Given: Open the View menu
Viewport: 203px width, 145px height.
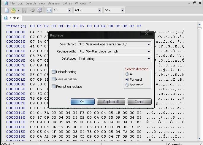Looking at the screenshot, I should pos(42,3).
